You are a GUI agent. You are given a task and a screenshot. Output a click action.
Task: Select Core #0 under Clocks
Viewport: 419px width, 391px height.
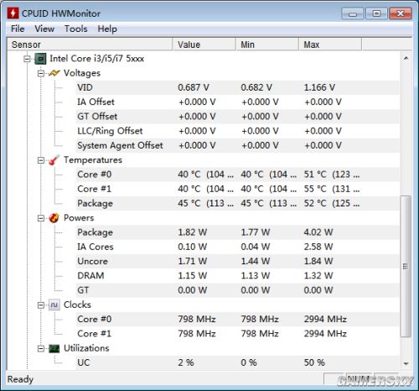click(237, 320)
